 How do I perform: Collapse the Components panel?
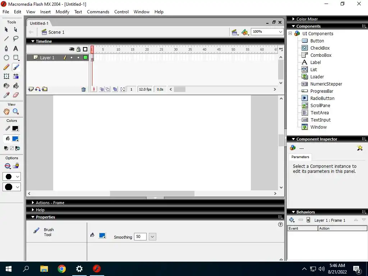293,26
